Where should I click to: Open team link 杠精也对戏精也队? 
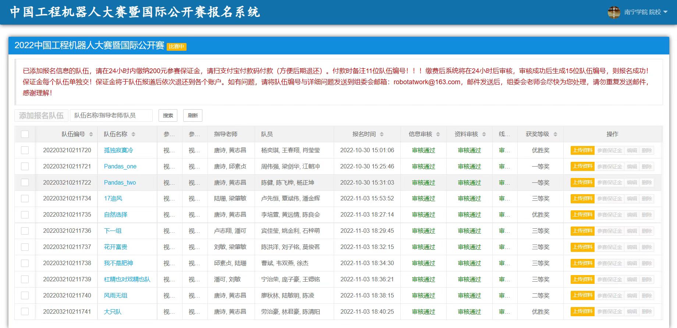(127, 279)
